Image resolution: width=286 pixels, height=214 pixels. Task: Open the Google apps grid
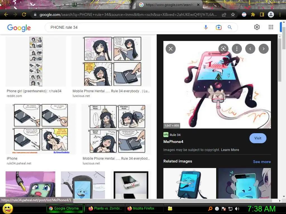(271, 27)
